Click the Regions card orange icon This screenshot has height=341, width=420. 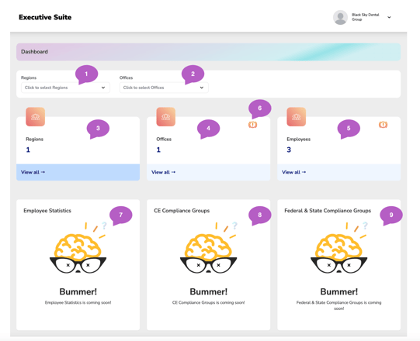[36, 117]
